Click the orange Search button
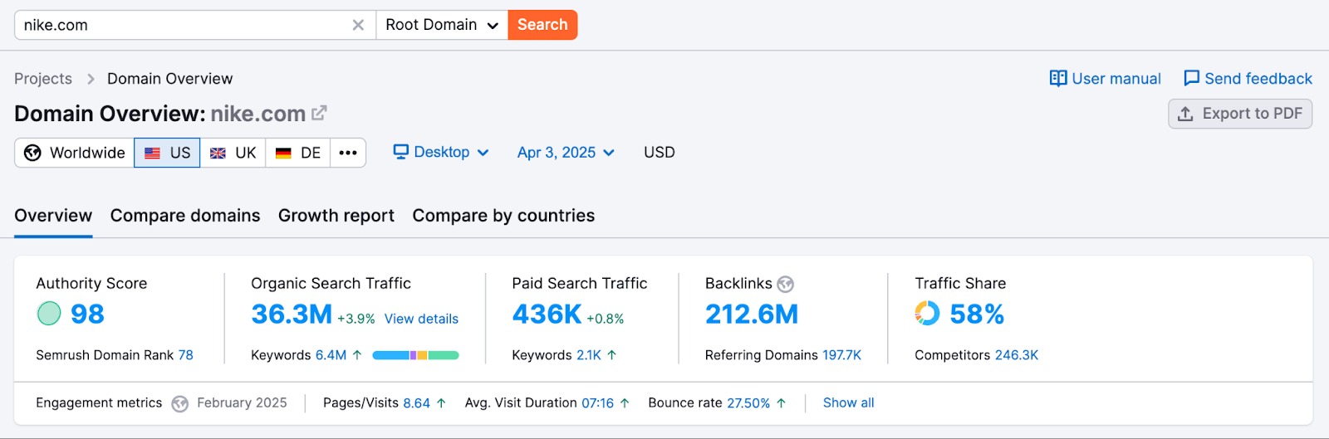The height and width of the screenshot is (439, 1329). tap(542, 25)
